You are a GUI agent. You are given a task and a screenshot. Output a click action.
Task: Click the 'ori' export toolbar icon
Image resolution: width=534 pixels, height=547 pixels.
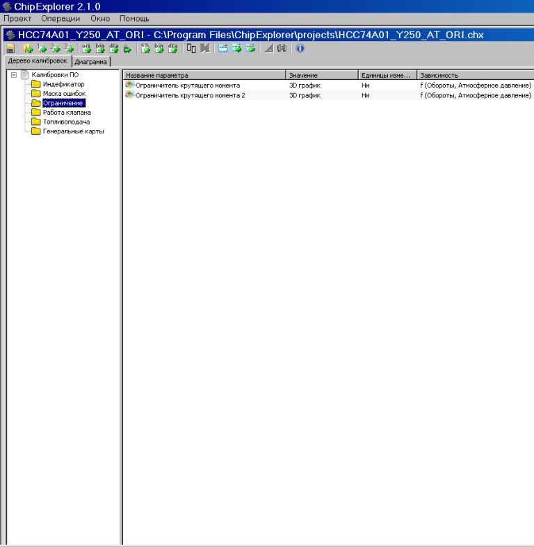pos(87,49)
